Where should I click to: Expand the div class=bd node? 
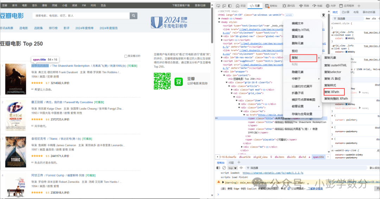[242, 147]
